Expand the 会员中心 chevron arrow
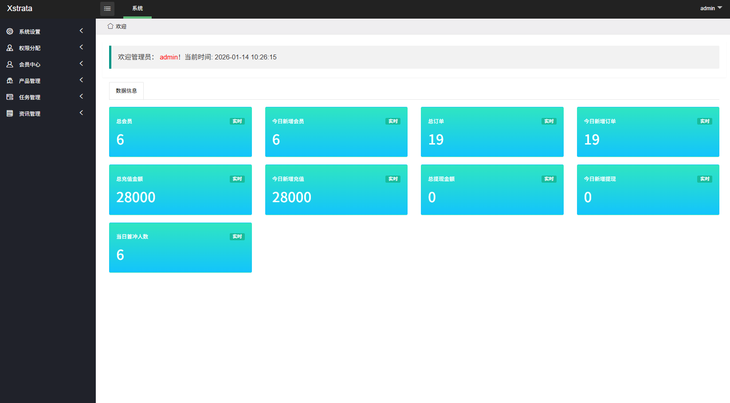This screenshot has height=403, width=730. tap(81, 64)
